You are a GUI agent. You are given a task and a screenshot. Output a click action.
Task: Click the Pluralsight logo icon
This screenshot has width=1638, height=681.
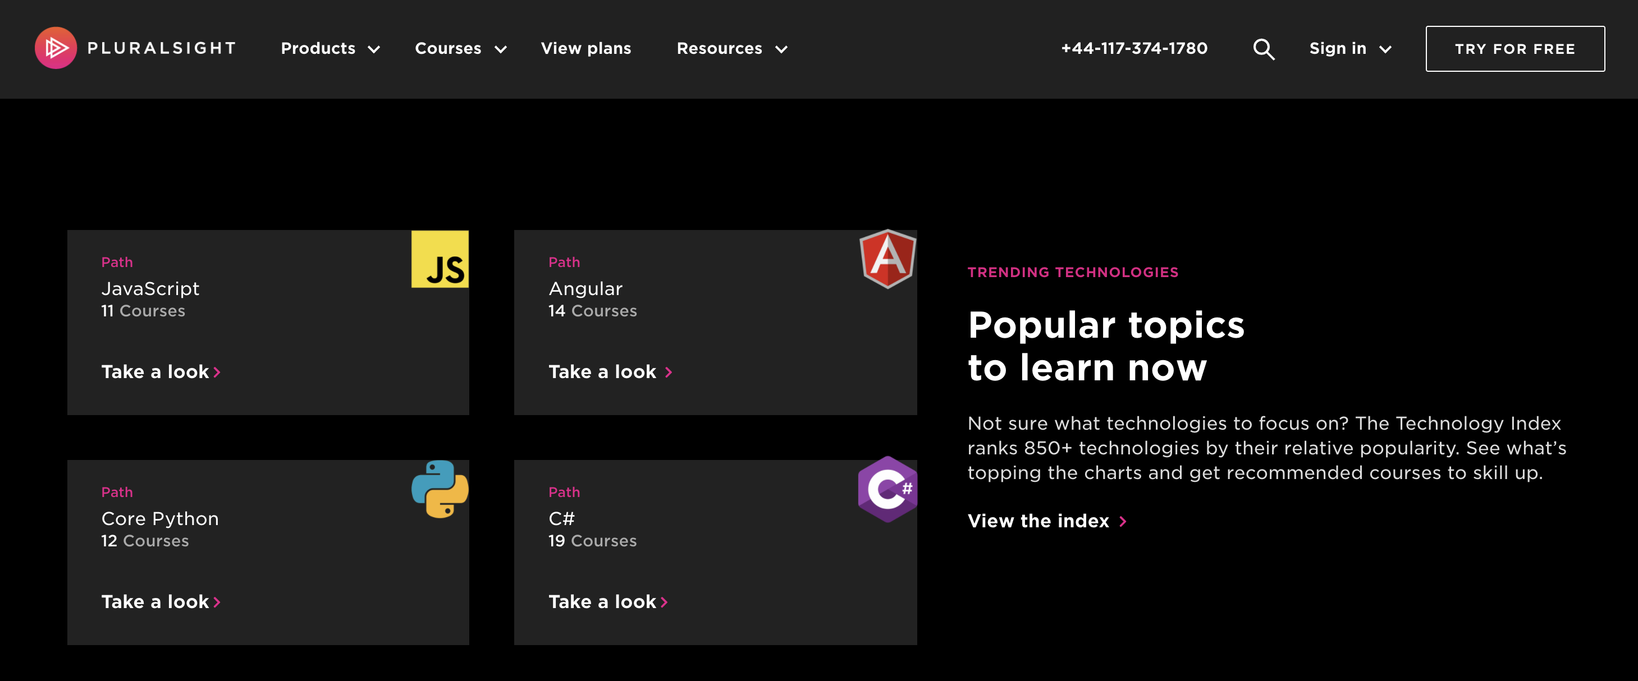click(56, 48)
